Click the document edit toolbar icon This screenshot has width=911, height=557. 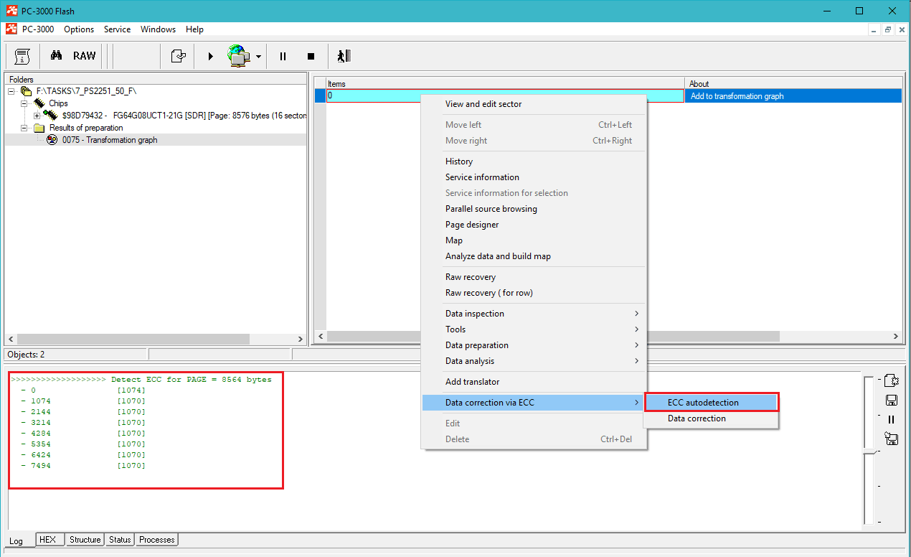179,56
